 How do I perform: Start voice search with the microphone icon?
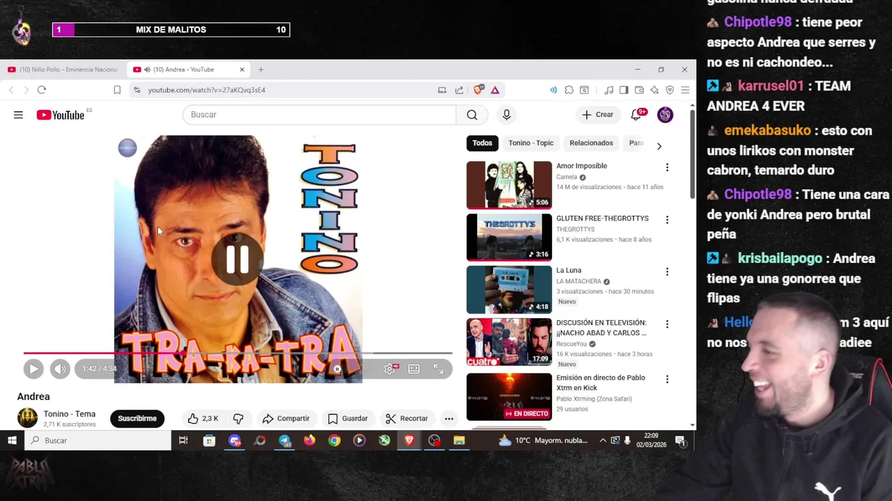[507, 115]
